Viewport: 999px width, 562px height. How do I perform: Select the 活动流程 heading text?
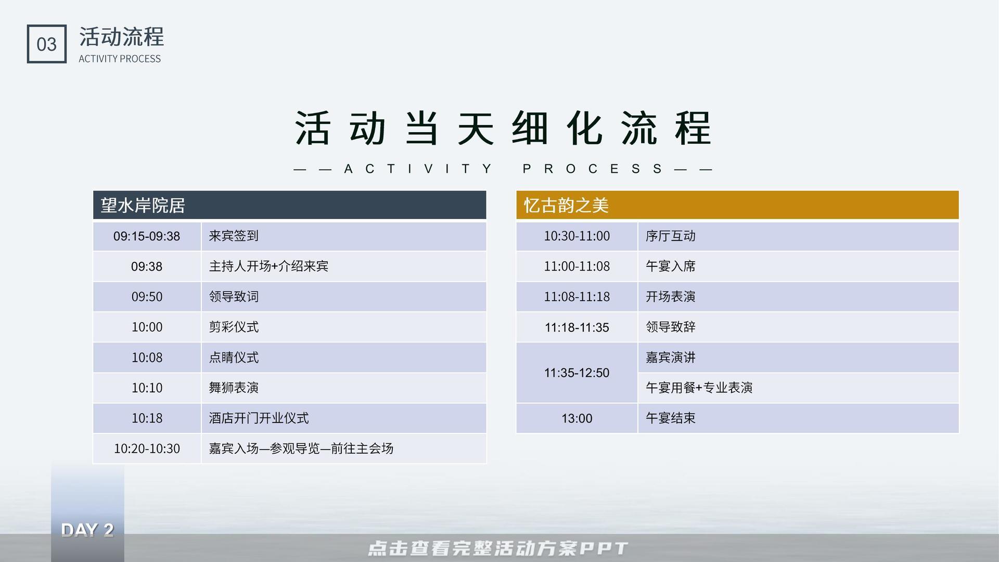tap(121, 37)
